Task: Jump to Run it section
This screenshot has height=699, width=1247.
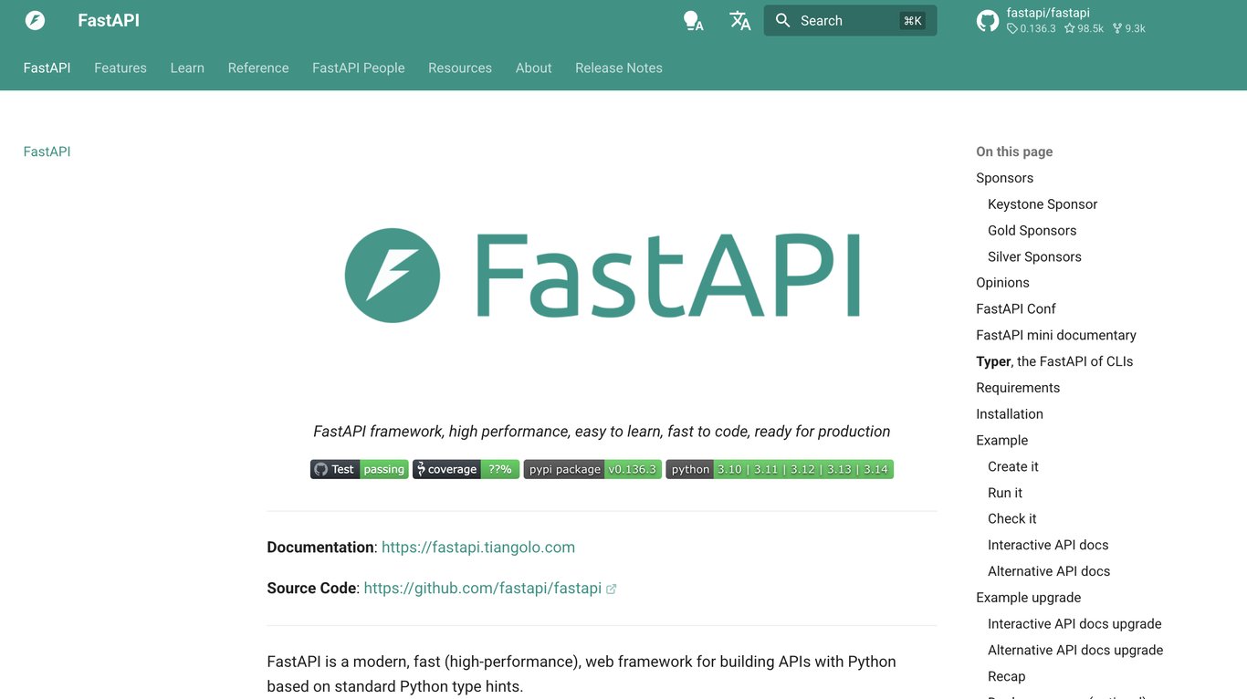Action: [x=1005, y=493]
